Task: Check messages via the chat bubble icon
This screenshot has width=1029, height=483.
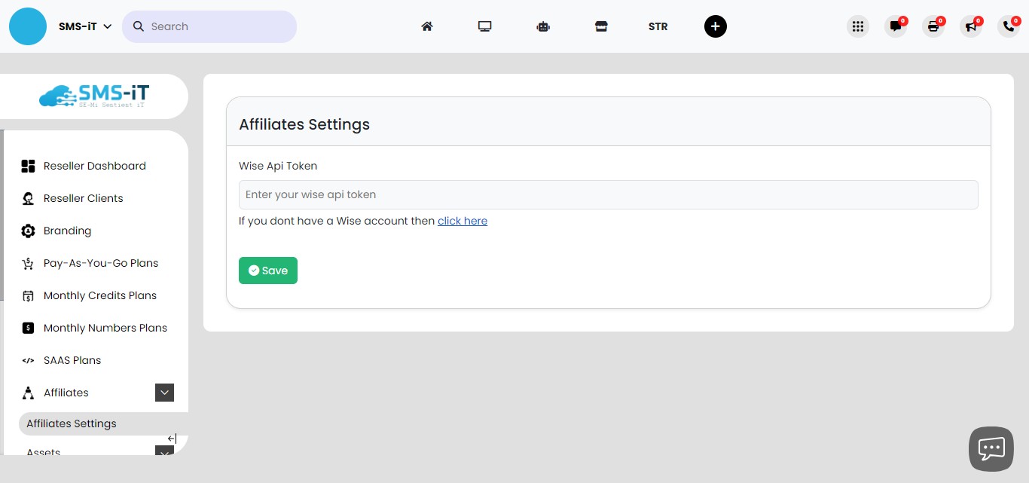Action: point(895,26)
